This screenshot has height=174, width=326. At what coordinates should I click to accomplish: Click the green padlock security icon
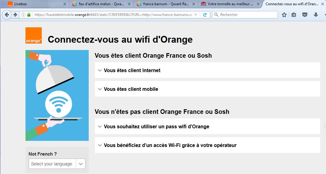pyautogui.click(x=29, y=15)
